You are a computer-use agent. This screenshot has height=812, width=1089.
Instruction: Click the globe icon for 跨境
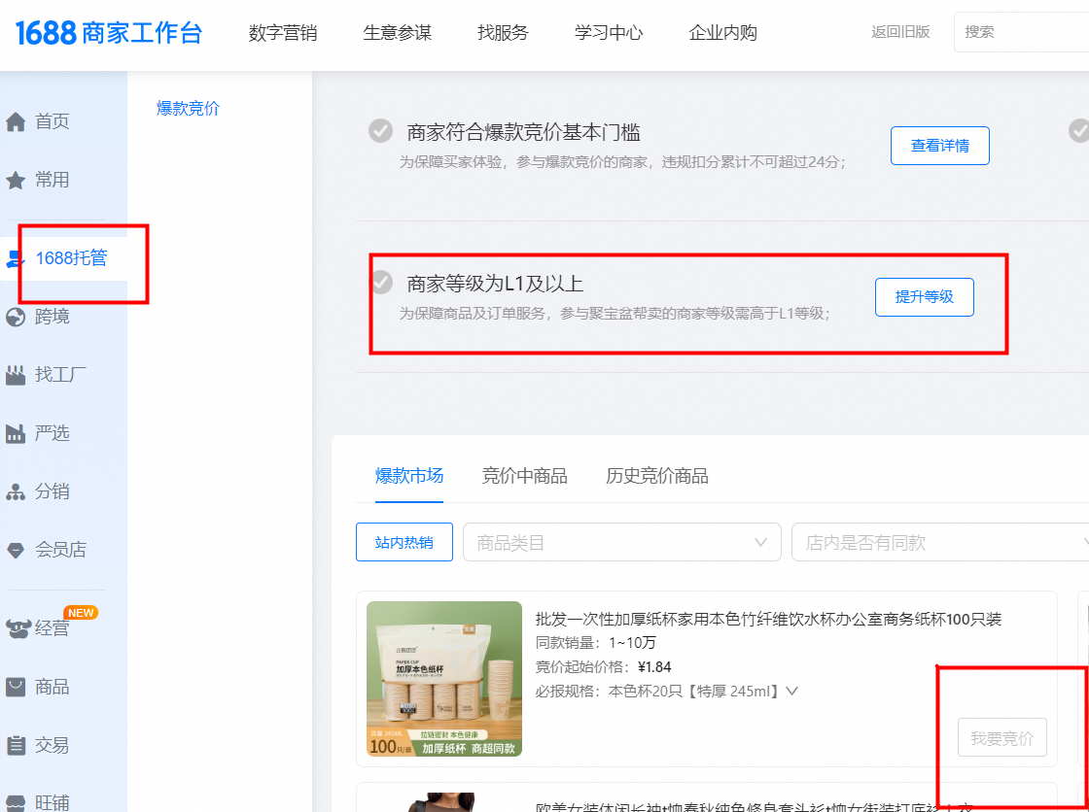[x=16, y=317]
